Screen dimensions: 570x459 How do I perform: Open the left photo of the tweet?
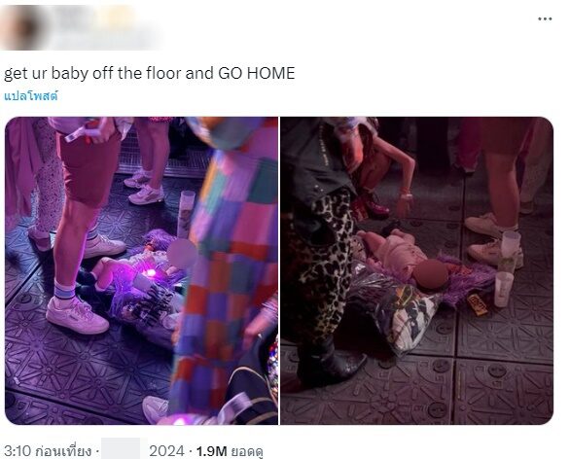(141, 270)
